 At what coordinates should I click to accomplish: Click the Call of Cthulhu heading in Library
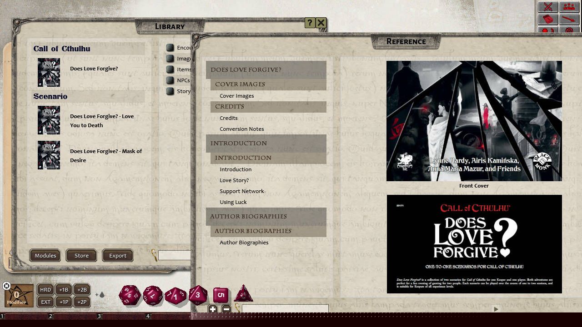click(x=62, y=49)
